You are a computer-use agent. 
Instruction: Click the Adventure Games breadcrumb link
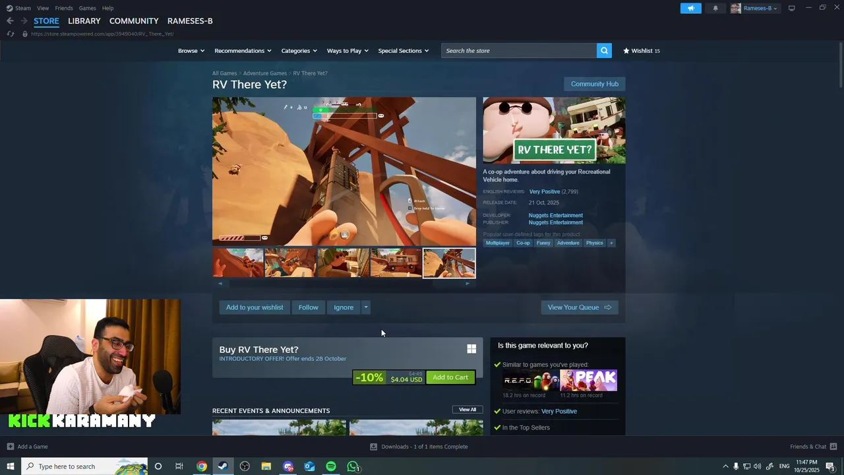point(265,73)
